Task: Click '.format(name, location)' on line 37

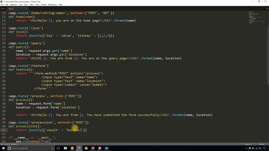Action: pos(192,115)
